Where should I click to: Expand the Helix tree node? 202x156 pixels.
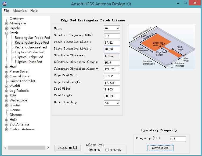6,120
